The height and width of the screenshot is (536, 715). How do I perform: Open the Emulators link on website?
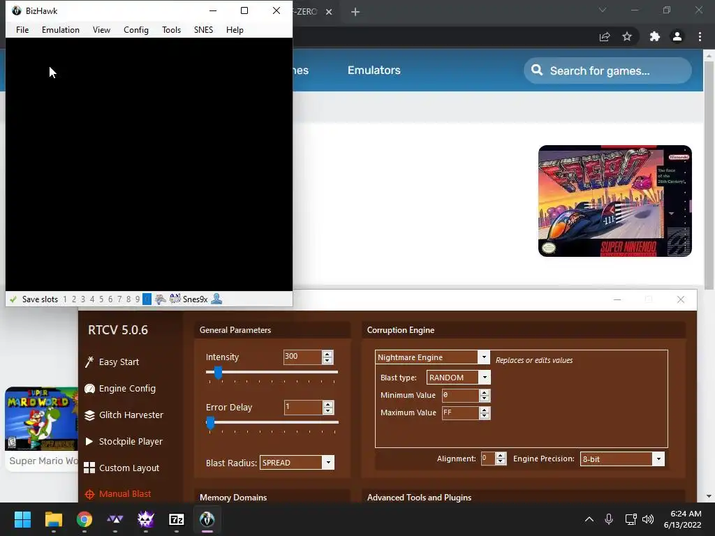click(x=374, y=70)
